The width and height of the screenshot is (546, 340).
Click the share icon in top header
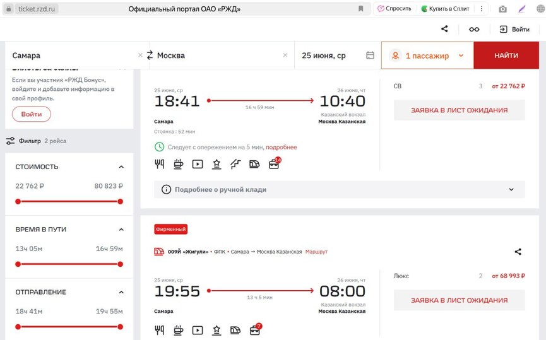tap(444, 29)
